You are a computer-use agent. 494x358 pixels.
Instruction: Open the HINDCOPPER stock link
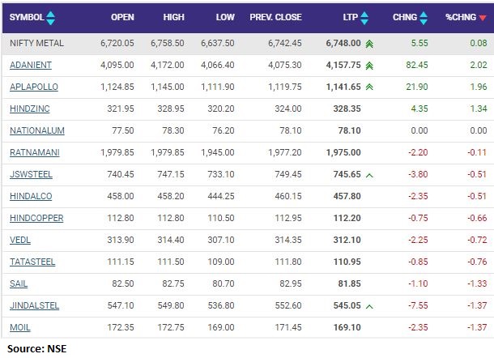pos(36,218)
